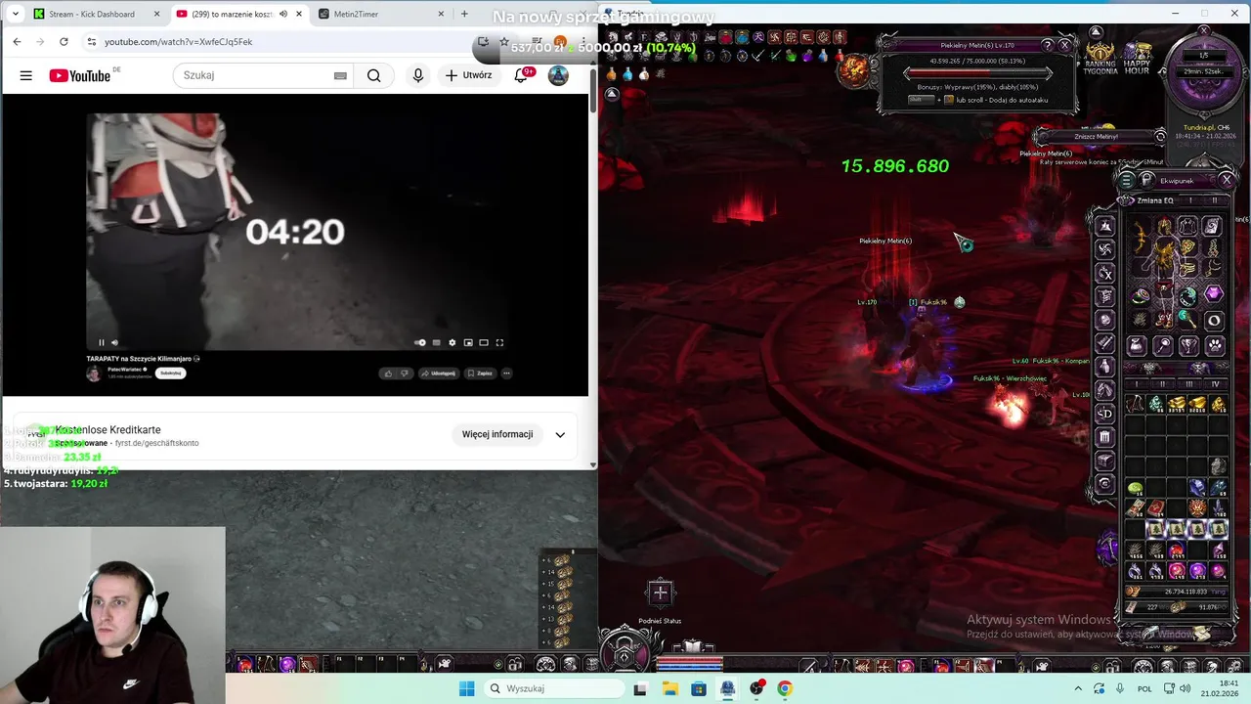
Task: Open Chrome from the Windows taskbar
Action: pos(785,688)
